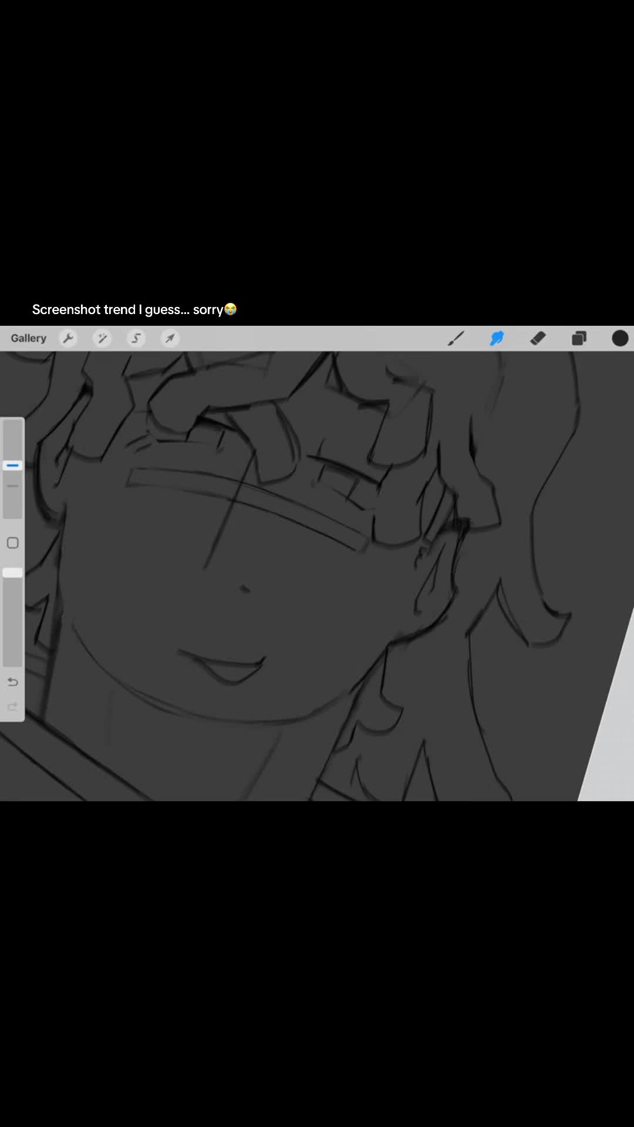Tap the square Modify button in sidebar
Viewport: 634px width, 1127px height.
click(x=13, y=543)
